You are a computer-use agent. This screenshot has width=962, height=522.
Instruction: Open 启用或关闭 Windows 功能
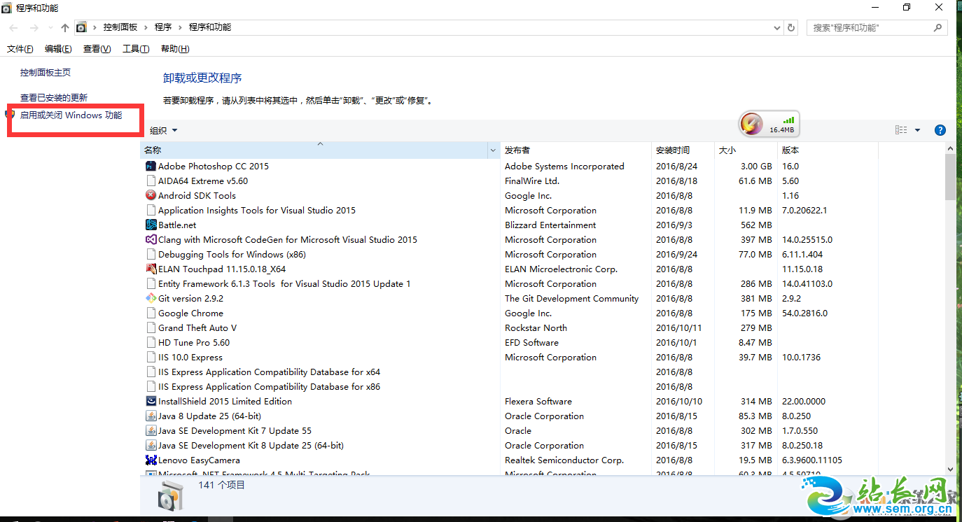(71, 115)
